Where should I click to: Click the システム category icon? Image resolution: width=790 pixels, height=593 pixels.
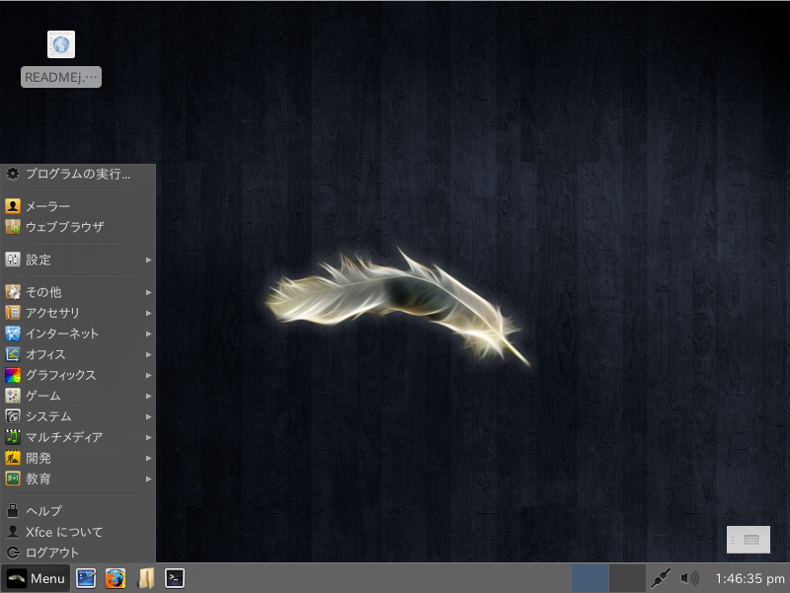pyautogui.click(x=13, y=416)
